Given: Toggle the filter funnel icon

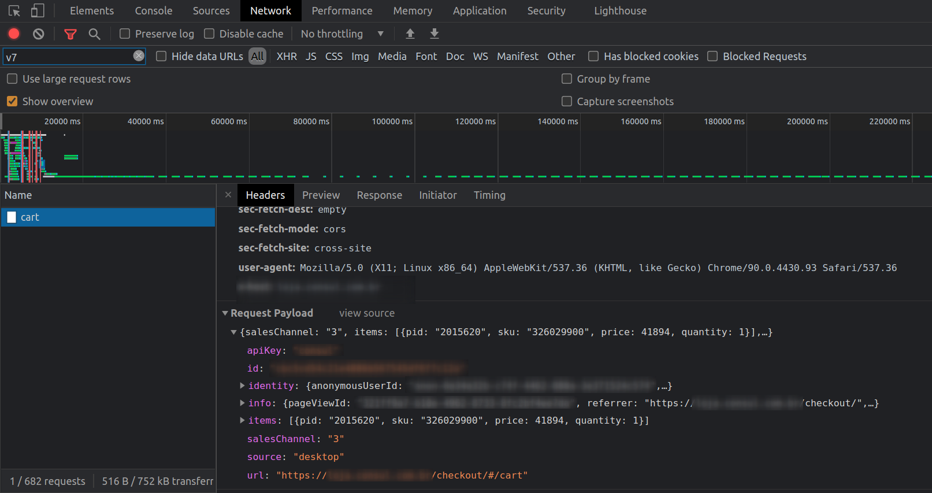Looking at the screenshot, I should (x=70, y=34).
